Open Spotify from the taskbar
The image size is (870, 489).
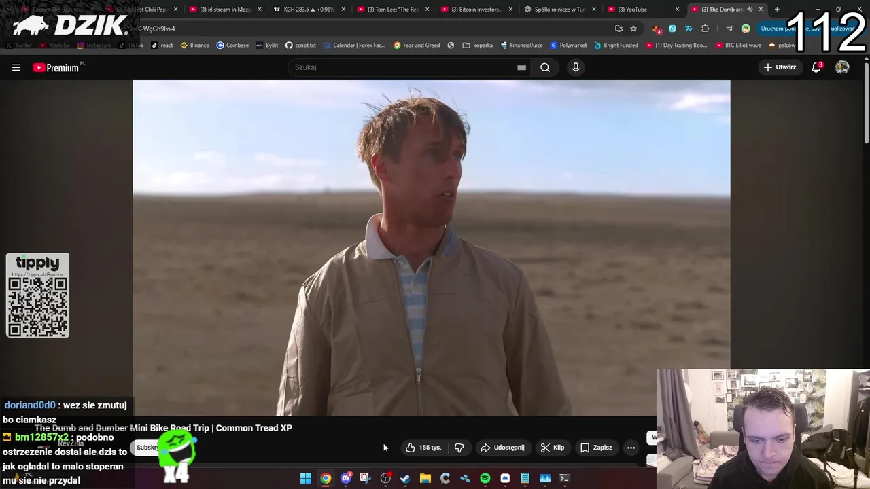(485, 478)
